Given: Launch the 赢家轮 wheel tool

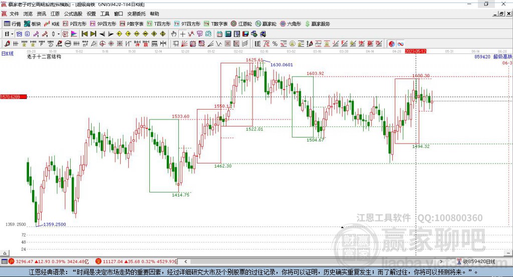Looking at the screenshot, I should (x=266, y=24).
